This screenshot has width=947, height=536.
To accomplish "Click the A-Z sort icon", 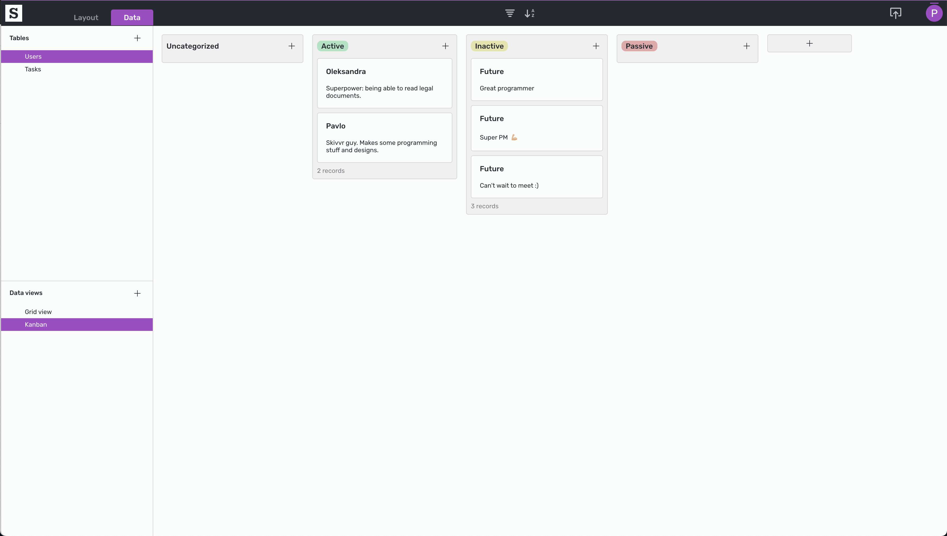I will (530, 14).
